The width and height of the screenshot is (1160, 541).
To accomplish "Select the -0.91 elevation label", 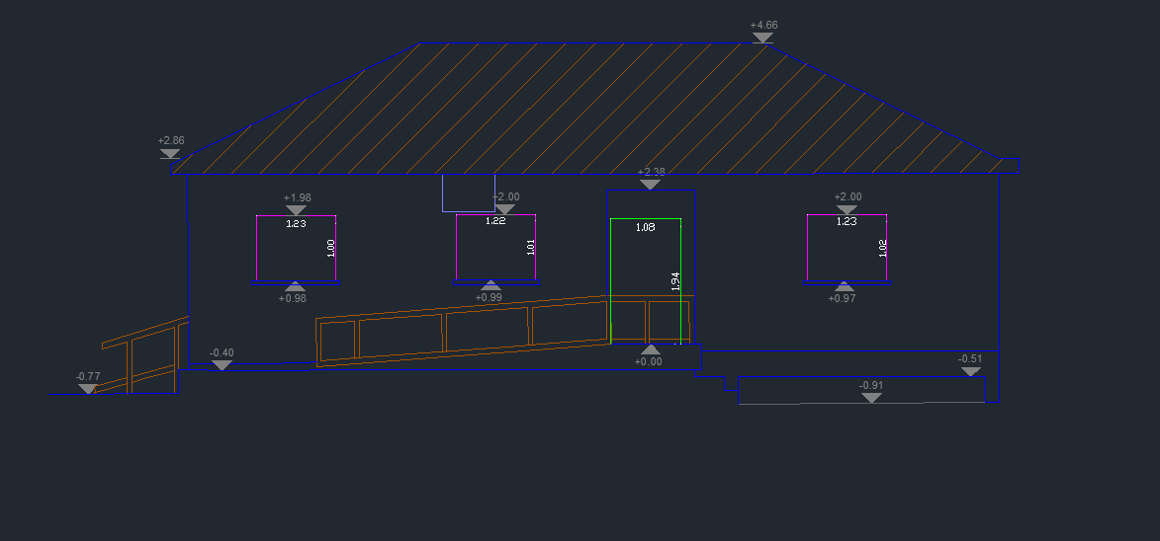I will 870,385.
